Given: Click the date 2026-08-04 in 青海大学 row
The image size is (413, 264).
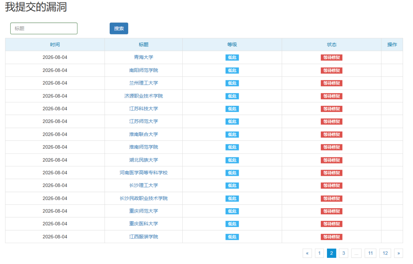Looking at the screenshot, I should [x=55, y=57].
